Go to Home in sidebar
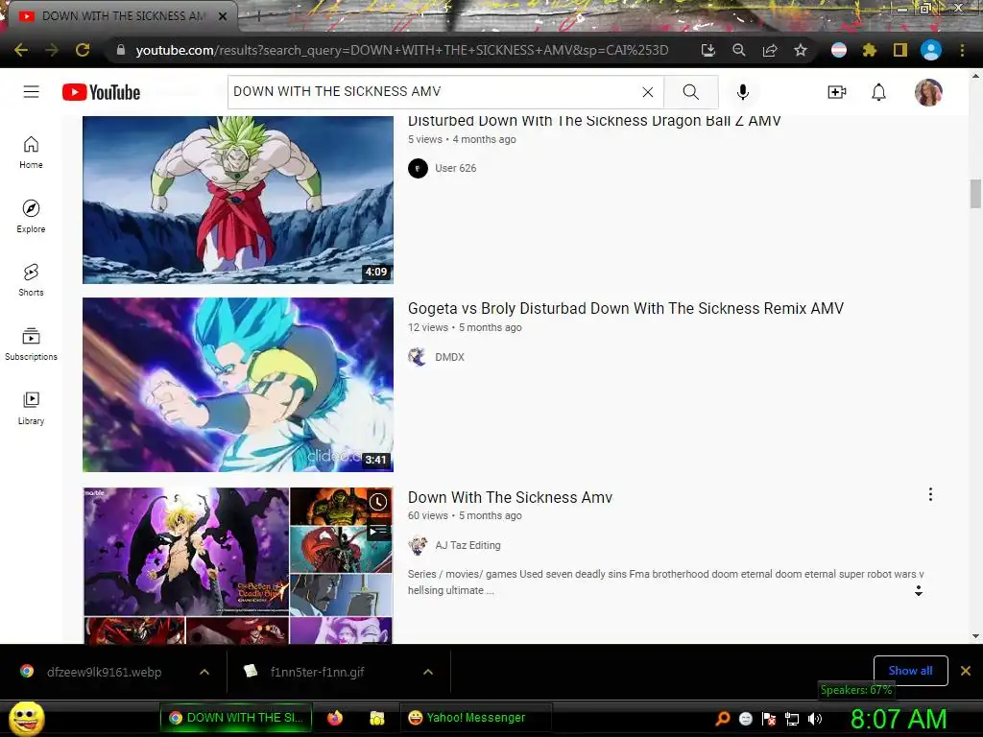Screen dimensions: 983x737 tap(31, 153)
